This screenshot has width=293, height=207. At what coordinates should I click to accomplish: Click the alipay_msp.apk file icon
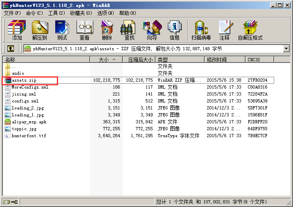8,122
